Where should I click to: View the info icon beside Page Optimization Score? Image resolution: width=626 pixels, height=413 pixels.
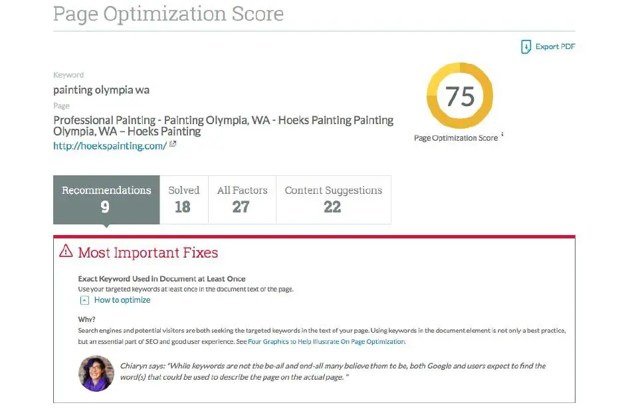pos(502,135)
